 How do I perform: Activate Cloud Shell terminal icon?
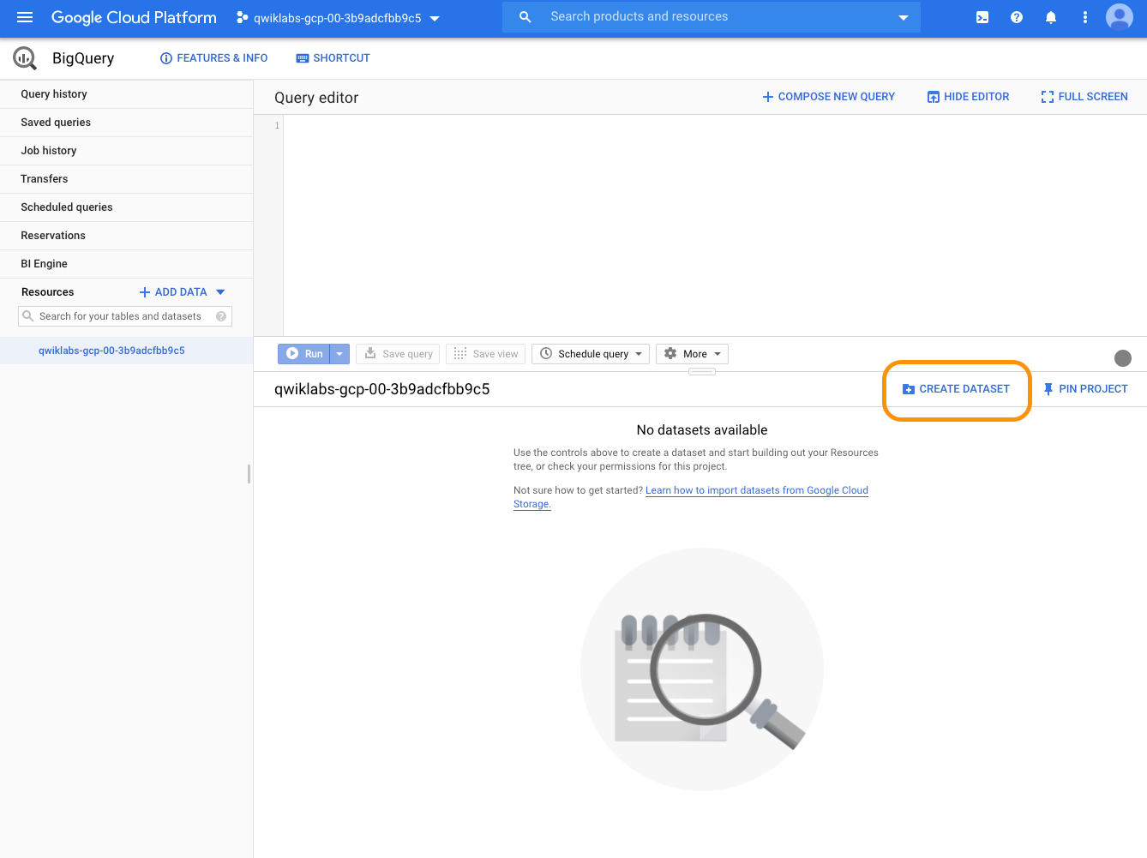click(982, 17)
